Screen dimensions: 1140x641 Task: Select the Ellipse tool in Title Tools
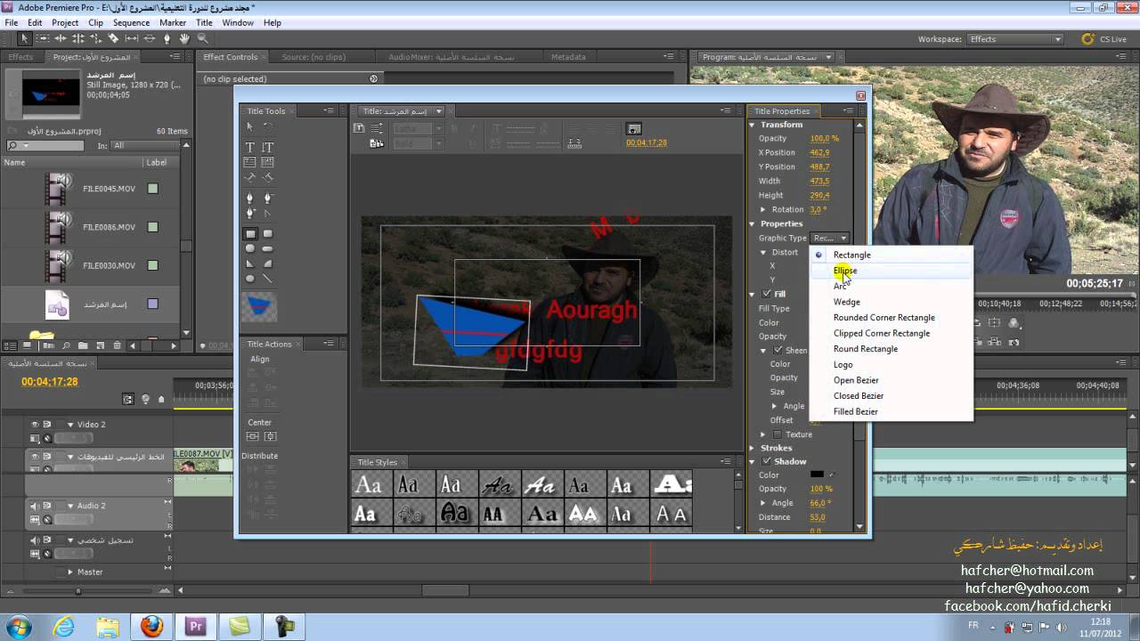[x=249, y=279]
